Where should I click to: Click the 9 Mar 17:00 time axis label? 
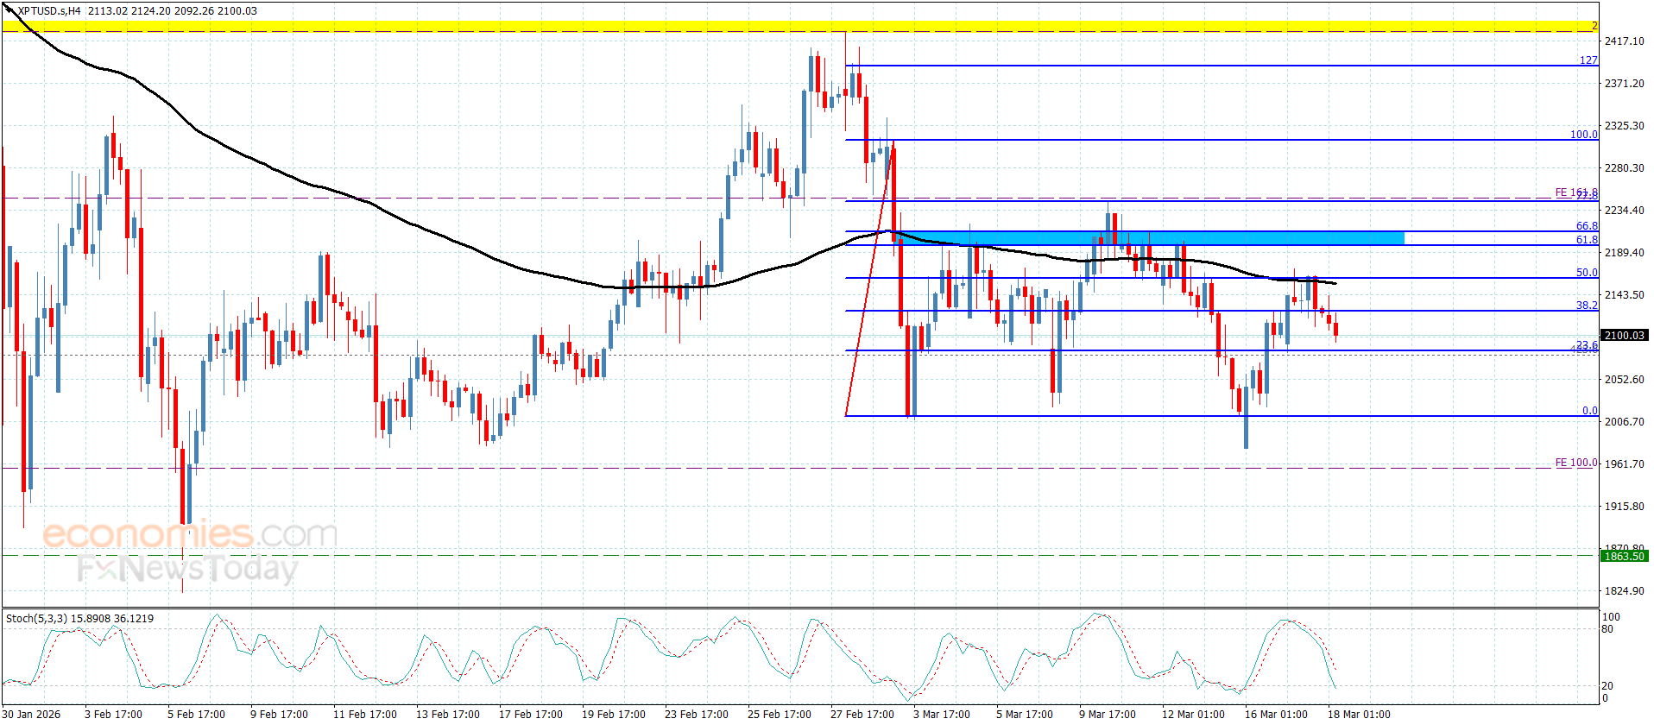point(1107,714)
